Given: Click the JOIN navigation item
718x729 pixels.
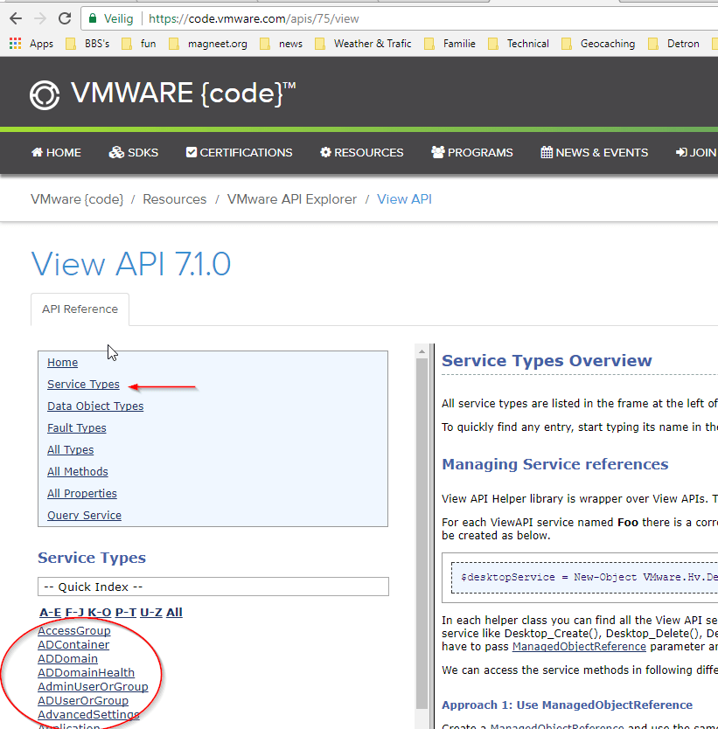Looking at the screenshot, I should tap(696, 152).
